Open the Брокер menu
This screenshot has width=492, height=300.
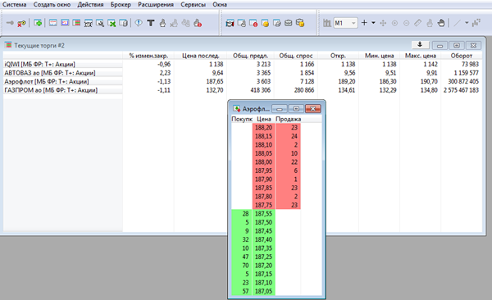[121, 4]
